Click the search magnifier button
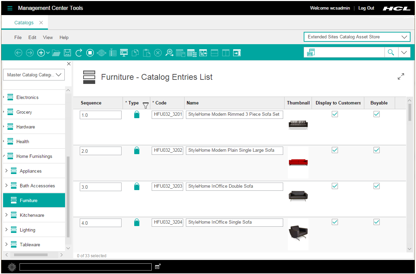Screen dimensions: 416x274 pyautogui.click(x=391, y=52)
